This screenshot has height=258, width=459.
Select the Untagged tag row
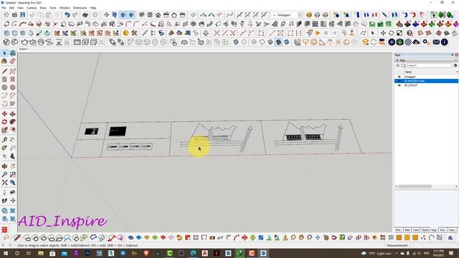click(x=426, y=77)
